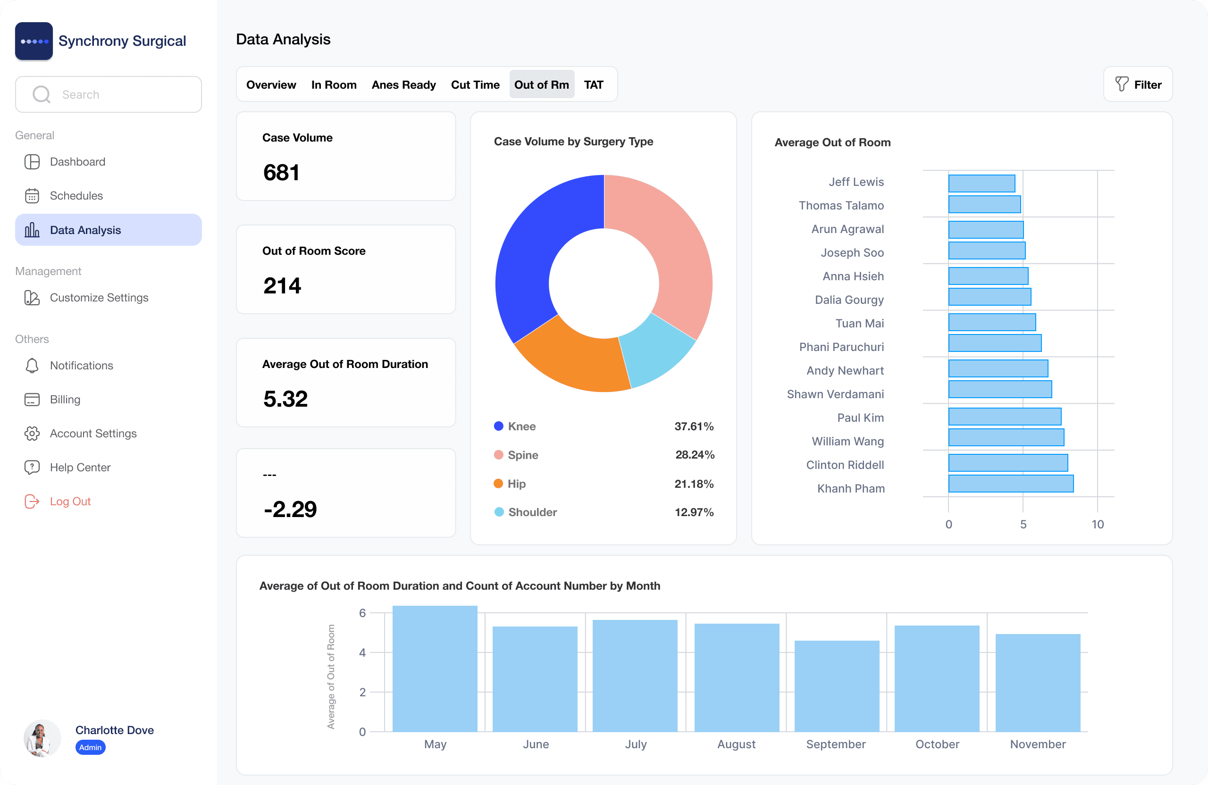Screen dimensions: 1208x785
Task: Click the Shoulder legend color dot
Action: click(x=499, y=512)
